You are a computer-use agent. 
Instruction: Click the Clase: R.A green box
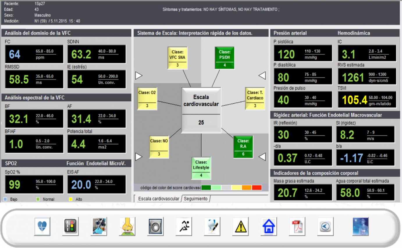243,147
